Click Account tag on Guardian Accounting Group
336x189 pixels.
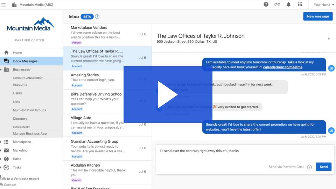(x=77, y=156)
